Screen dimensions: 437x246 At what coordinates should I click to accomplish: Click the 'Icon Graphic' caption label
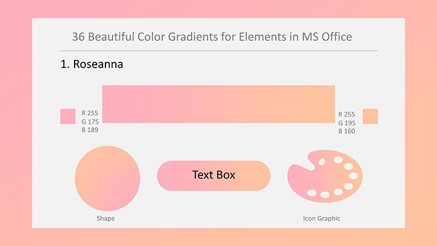click(322, 219)
